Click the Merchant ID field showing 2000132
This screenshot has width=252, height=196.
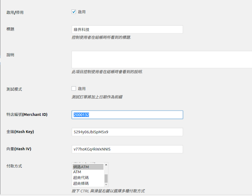pyautogui.click(x=127, y=115)
